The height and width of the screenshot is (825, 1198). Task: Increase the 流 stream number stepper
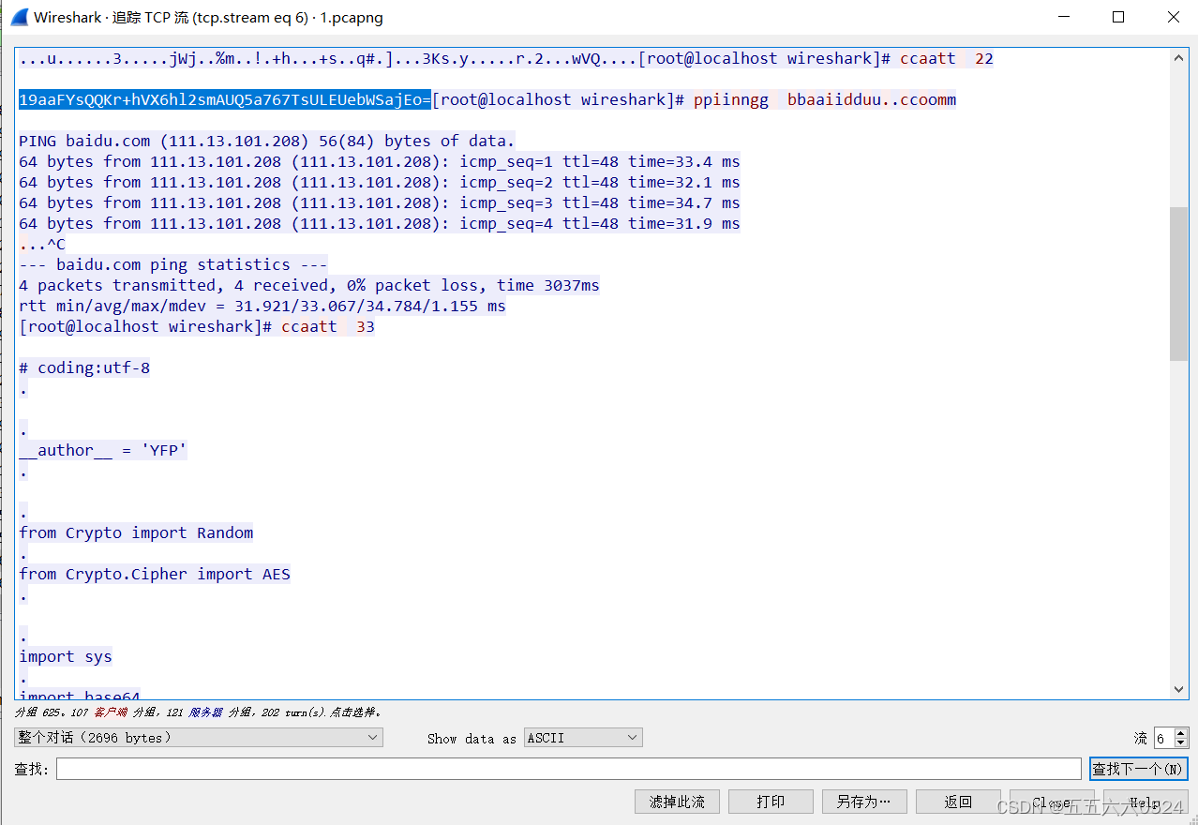point(1181,733)
